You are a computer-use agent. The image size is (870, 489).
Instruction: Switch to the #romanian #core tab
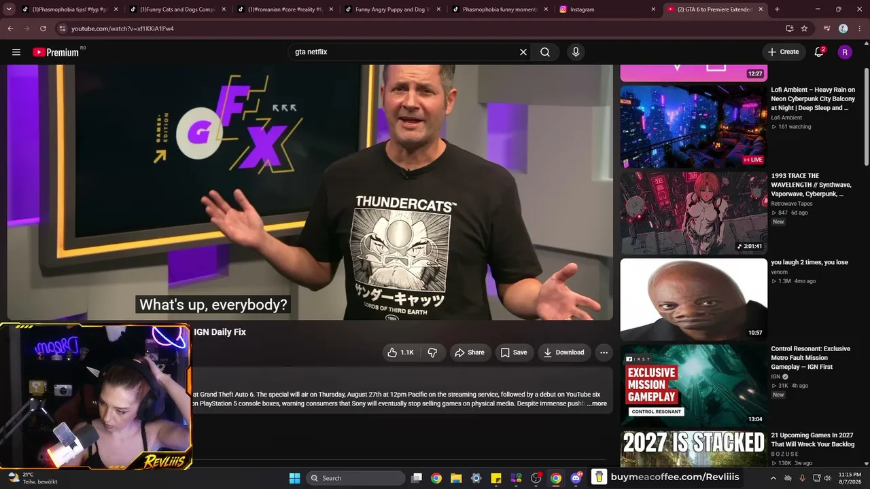coord(284,10)
